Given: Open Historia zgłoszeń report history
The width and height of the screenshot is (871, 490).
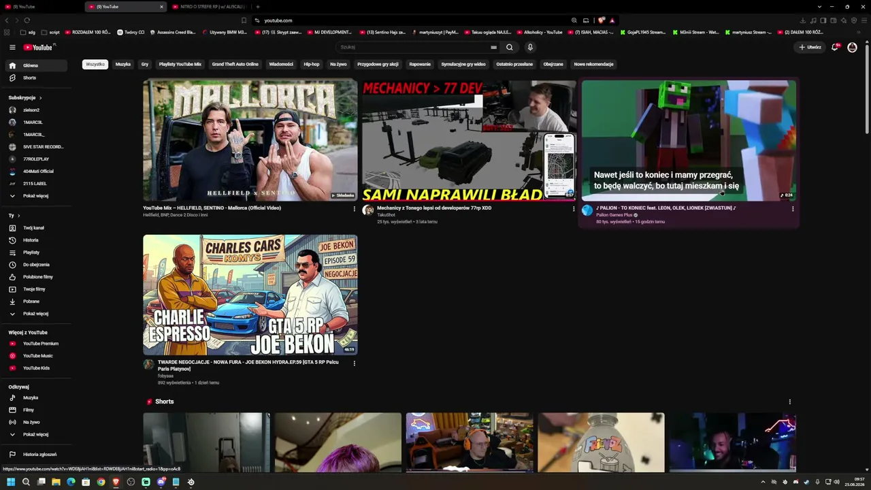Looking at the screenshot, I should click(x=37, y=455).
